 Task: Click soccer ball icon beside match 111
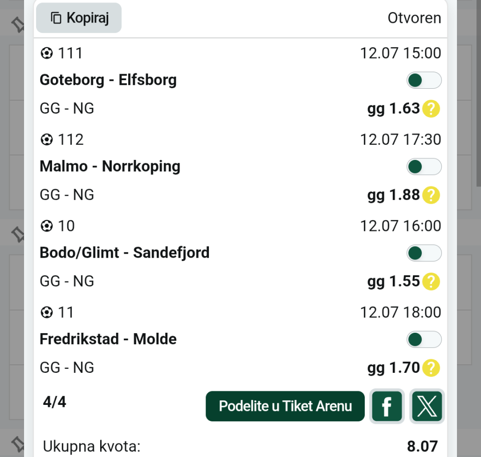click(x=47, y=54)
